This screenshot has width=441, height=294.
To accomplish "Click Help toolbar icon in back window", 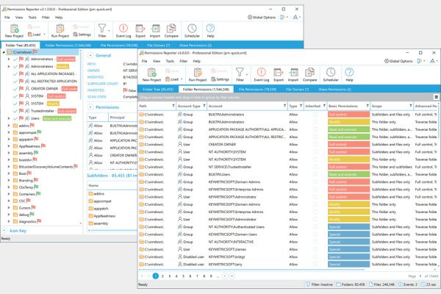I will pos(210,31).
